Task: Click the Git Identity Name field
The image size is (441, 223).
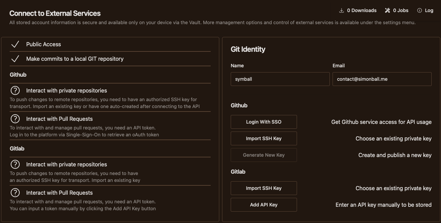Action: (280, 79)
